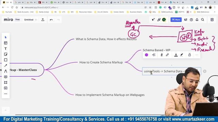Screen dimensions: 218x122
Task: Open more tools ellipsis in left toolbar
Action: [x=5, y=94]
